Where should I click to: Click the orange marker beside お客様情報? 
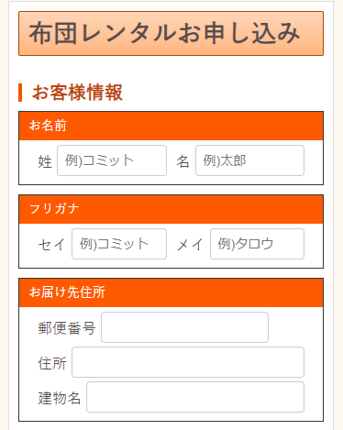click(20, 93)
